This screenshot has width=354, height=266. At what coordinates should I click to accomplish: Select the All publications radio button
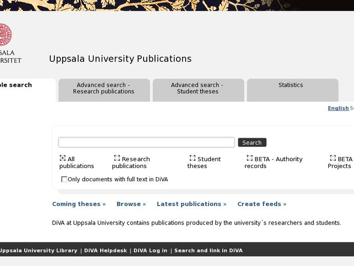point(63,158)
